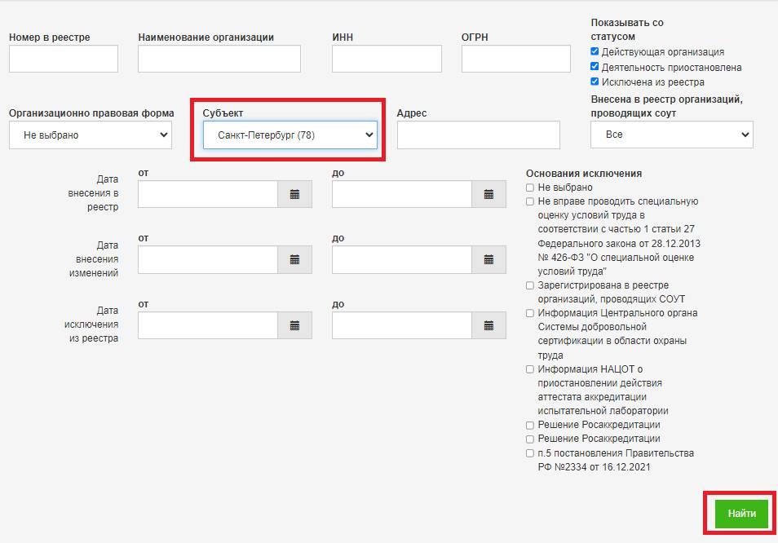778x543 pixels.
Task: Click into the 'ИНН' input field
Action: click(387, 59)
